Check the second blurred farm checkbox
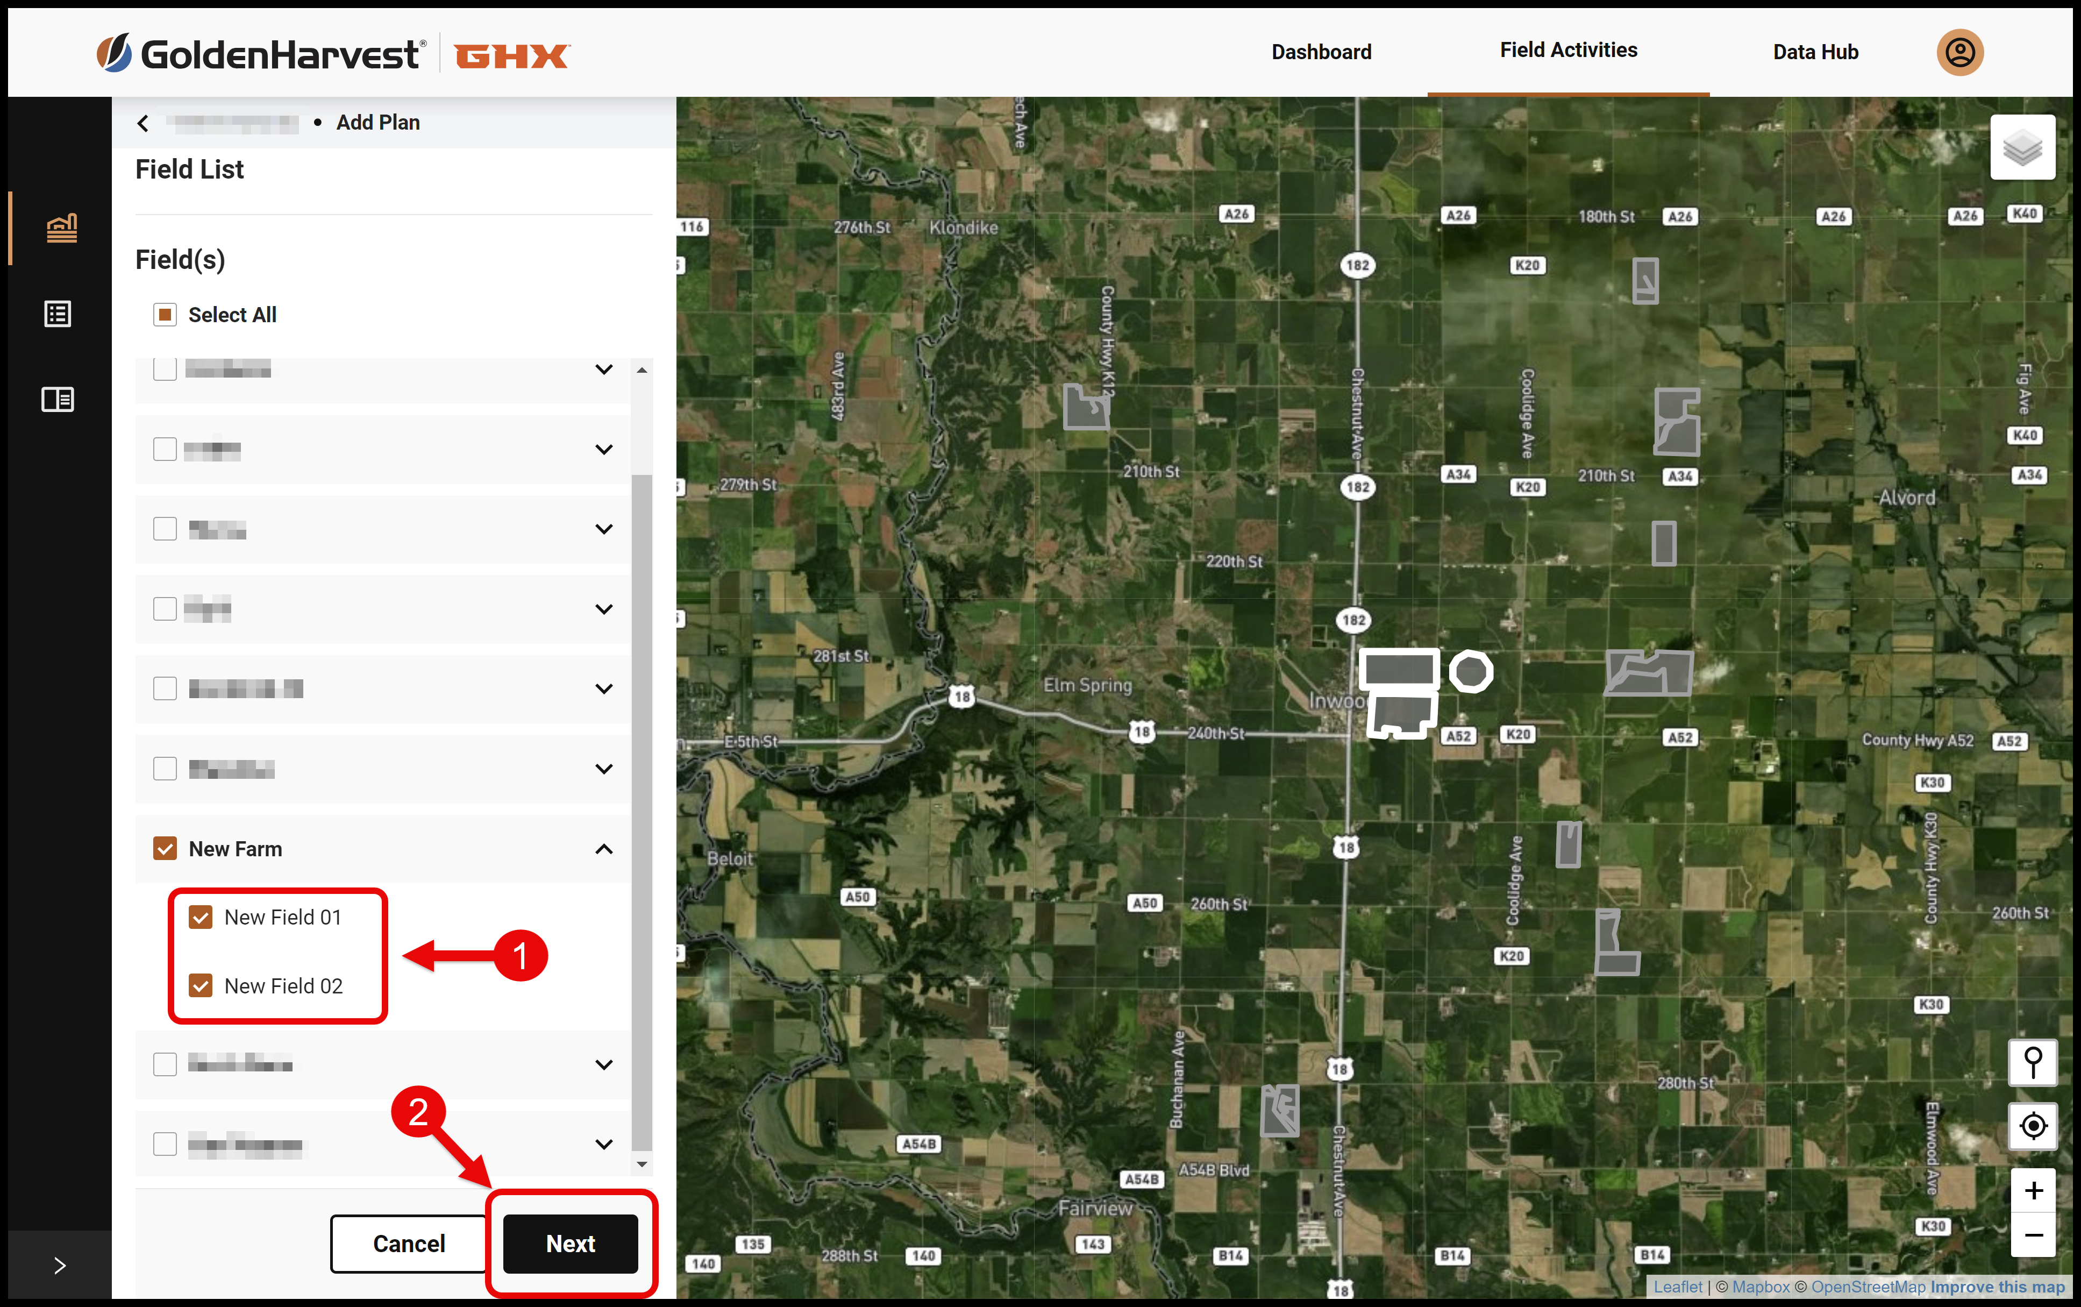The height and width of the screenshot is (1307, 2081). point(165,450)
